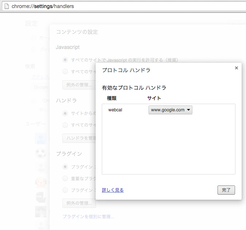
Task: Close the プロトコル ハンドラ dialog with X
Action: (236, 68)
